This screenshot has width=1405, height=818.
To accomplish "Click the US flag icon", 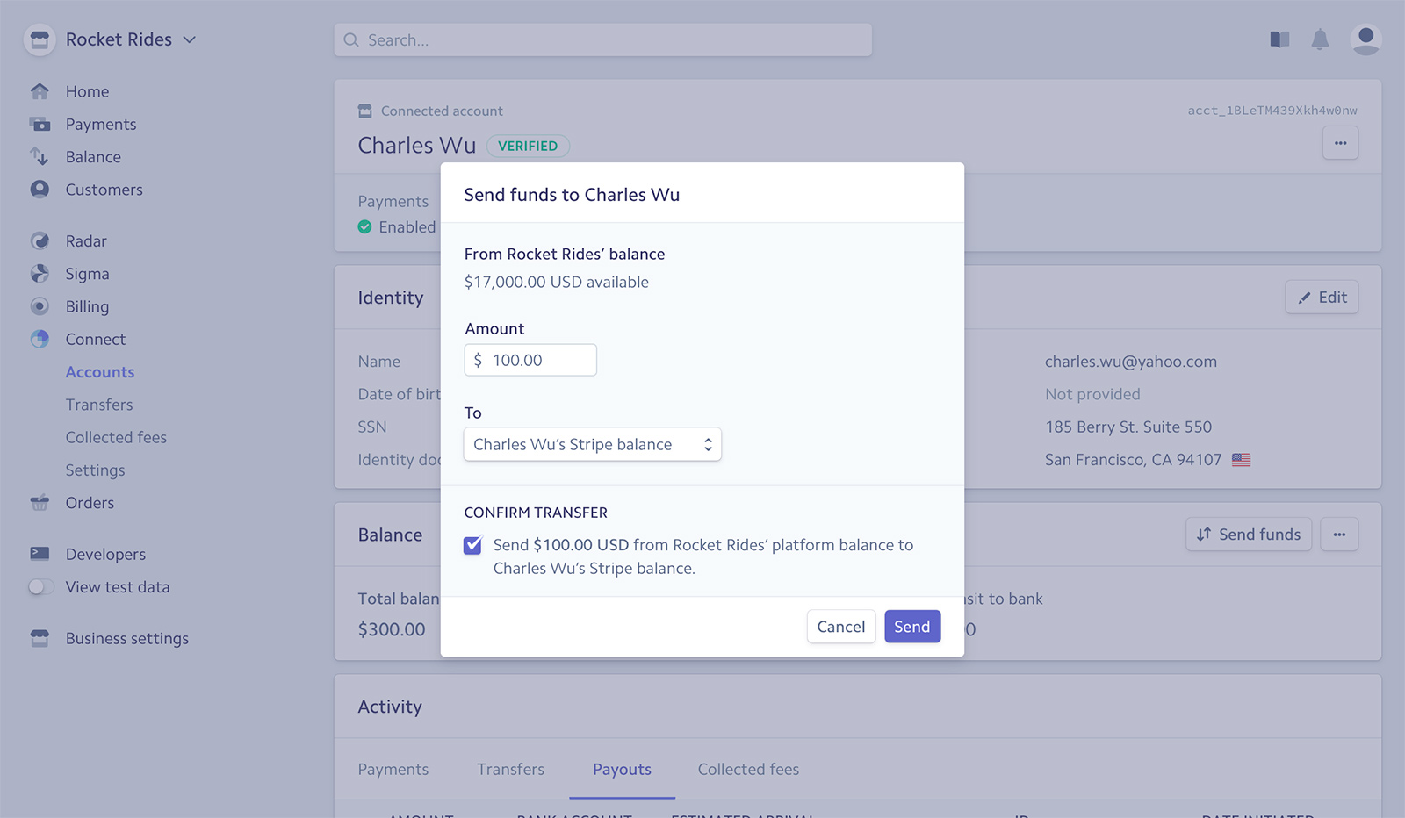I will click(1241, 460).
